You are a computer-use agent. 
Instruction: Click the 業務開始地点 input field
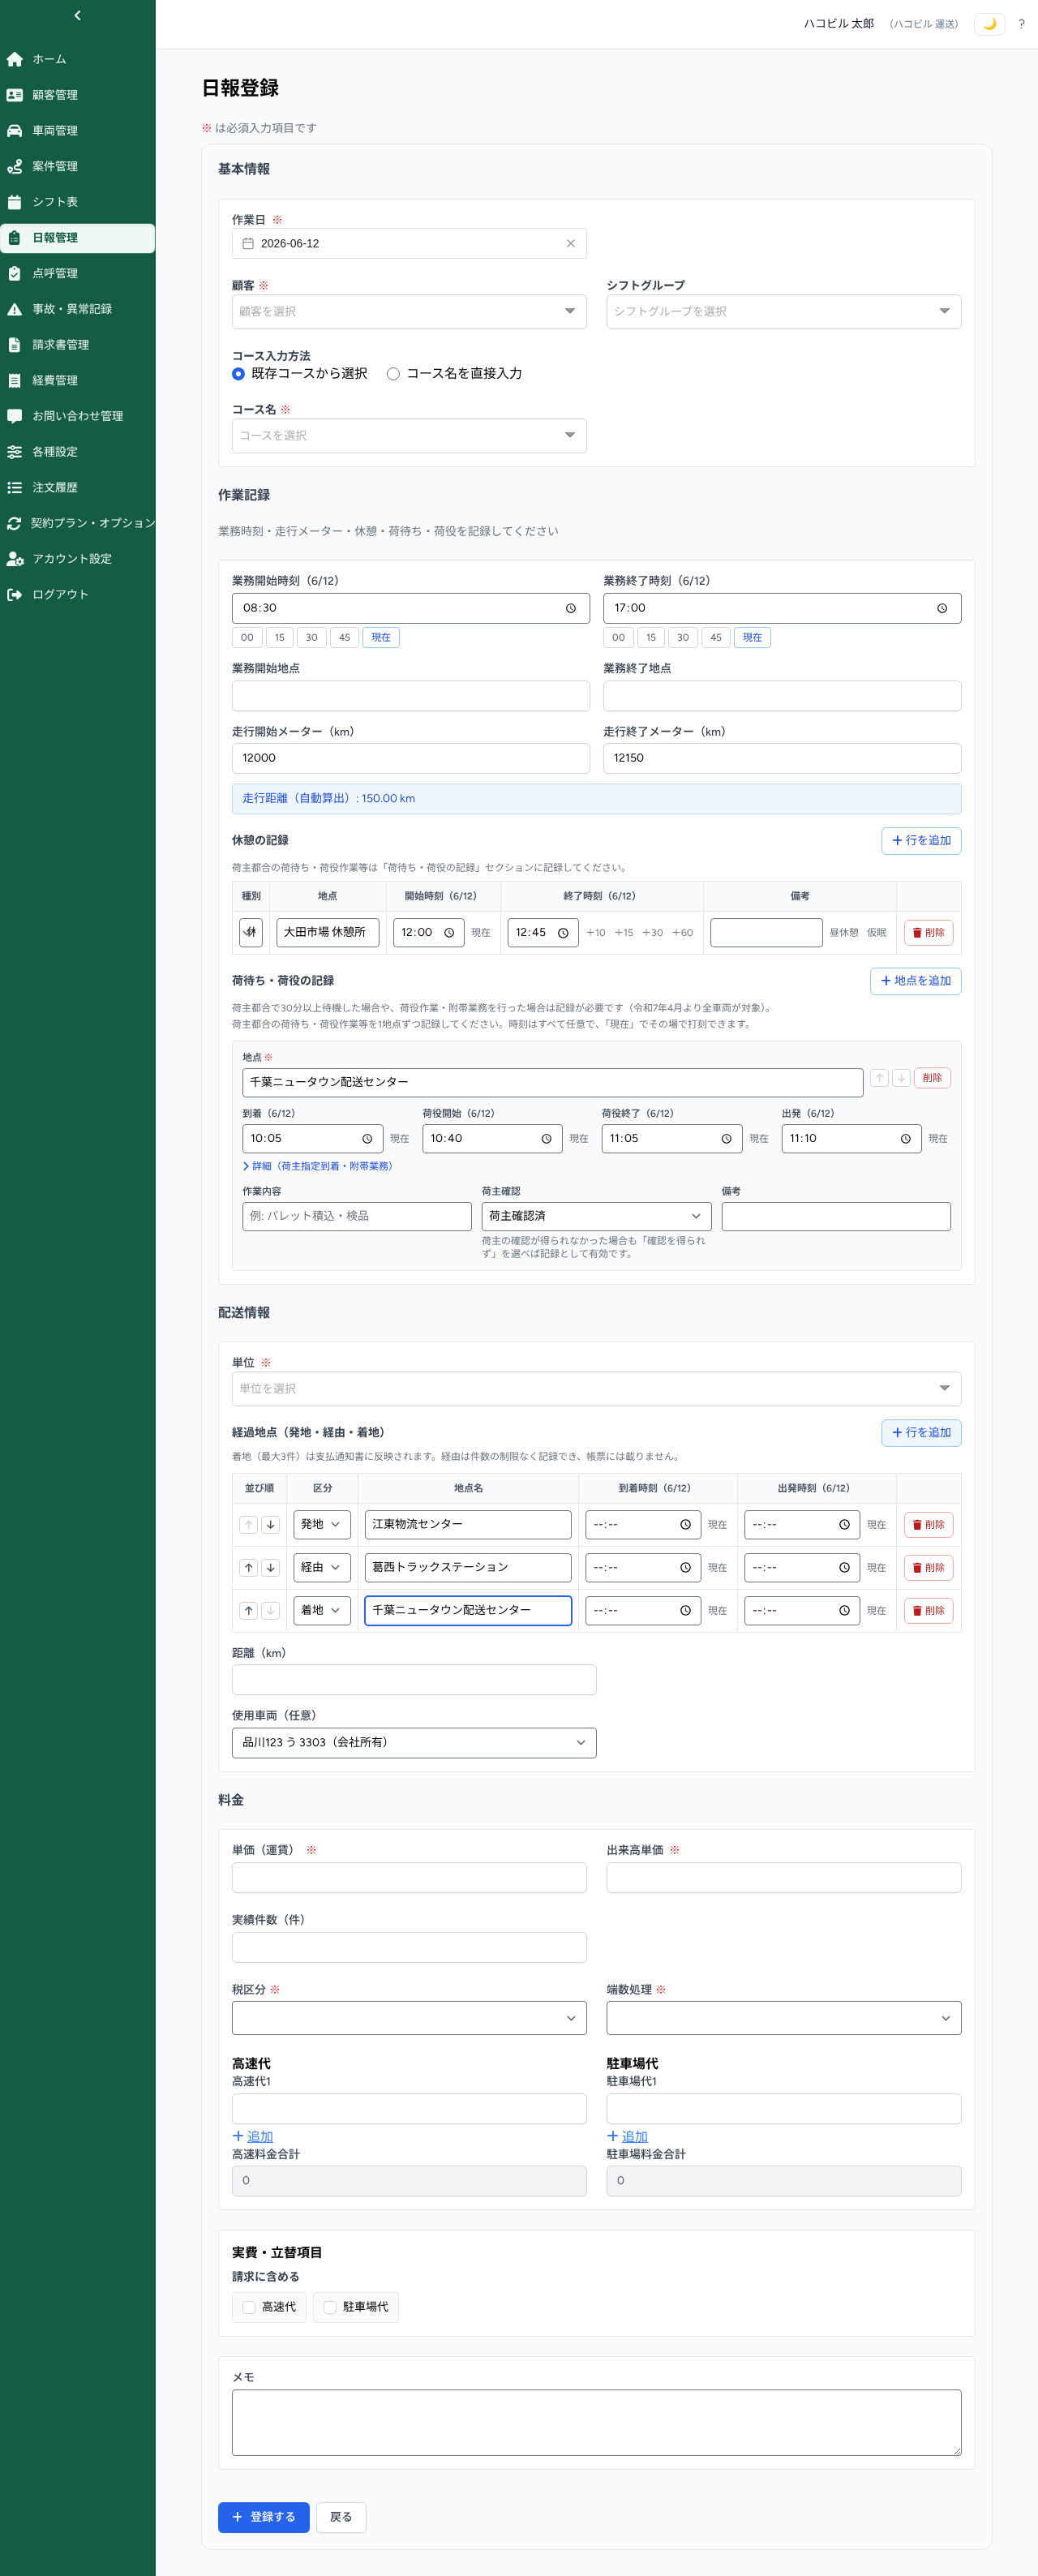click(410, 696)
